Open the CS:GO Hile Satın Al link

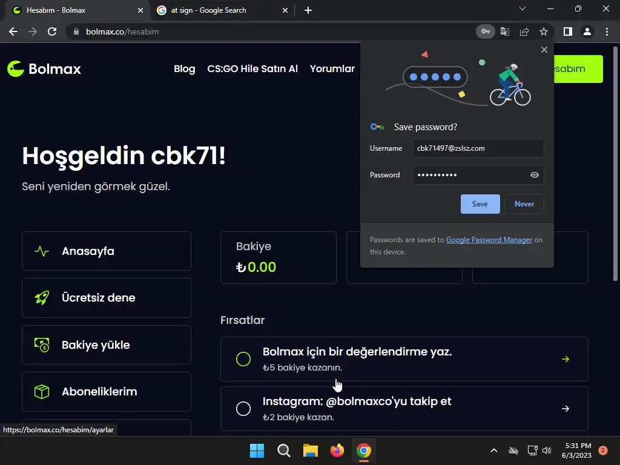252,69
